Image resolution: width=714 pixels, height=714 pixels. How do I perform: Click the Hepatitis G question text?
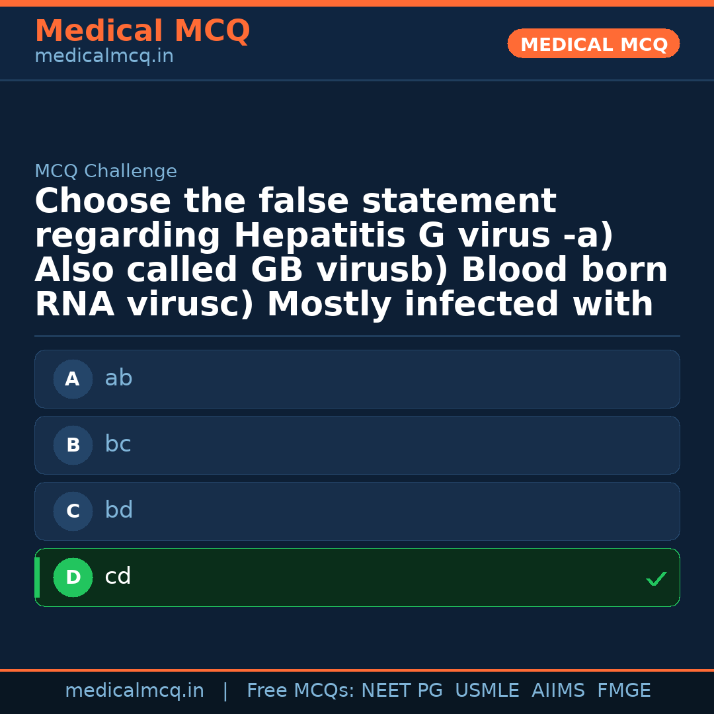click(x=350, y=253)
